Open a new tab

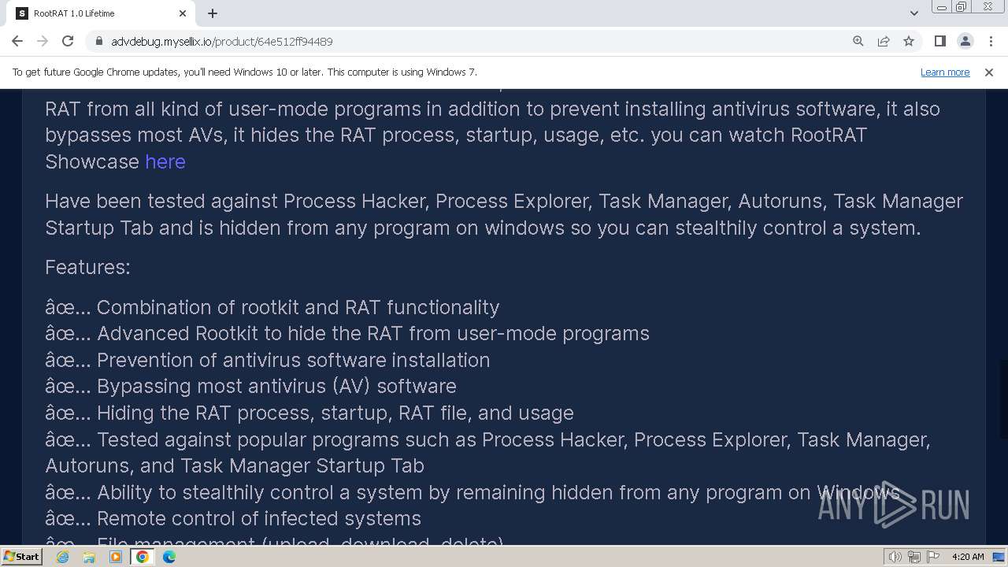click(x=213, y=13)
